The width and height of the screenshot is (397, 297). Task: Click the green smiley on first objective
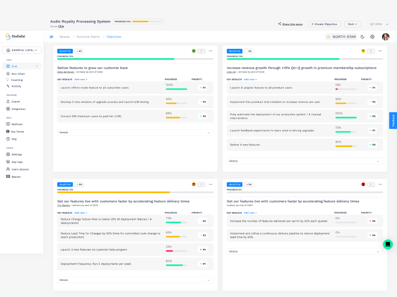coord(193,51)
